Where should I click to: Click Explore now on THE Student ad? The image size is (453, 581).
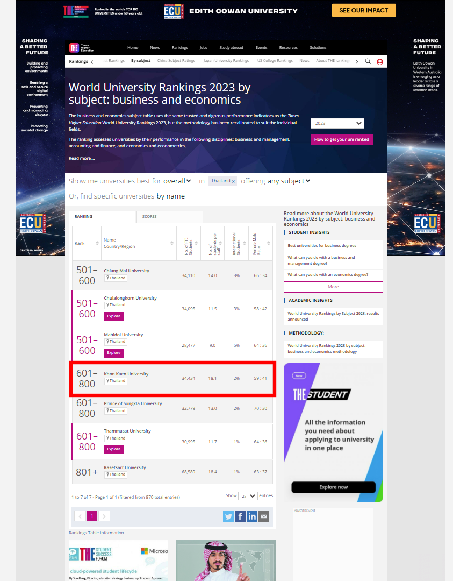tap(334, 487)
